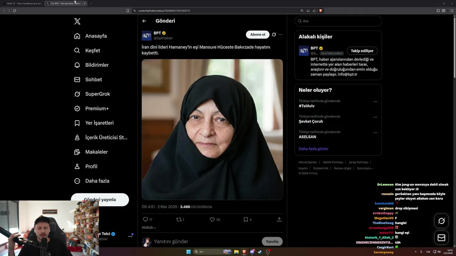Open İçerik Üreticisi Stüdyosu item
Image resolution: width=456 pixels, height=256 pixels.
point(101,137)
